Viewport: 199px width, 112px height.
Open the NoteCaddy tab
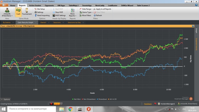[100, 5]
